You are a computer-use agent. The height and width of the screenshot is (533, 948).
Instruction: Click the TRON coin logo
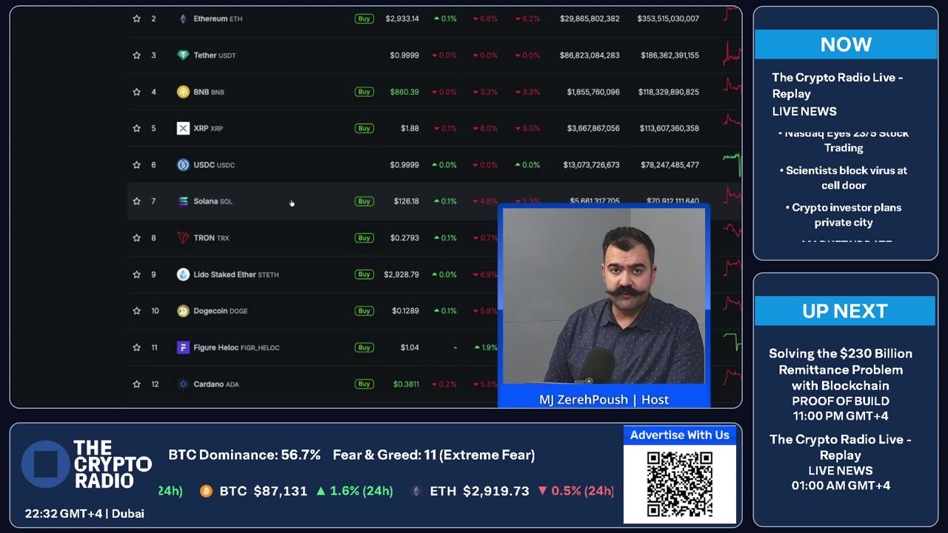(x=183, y=238)
